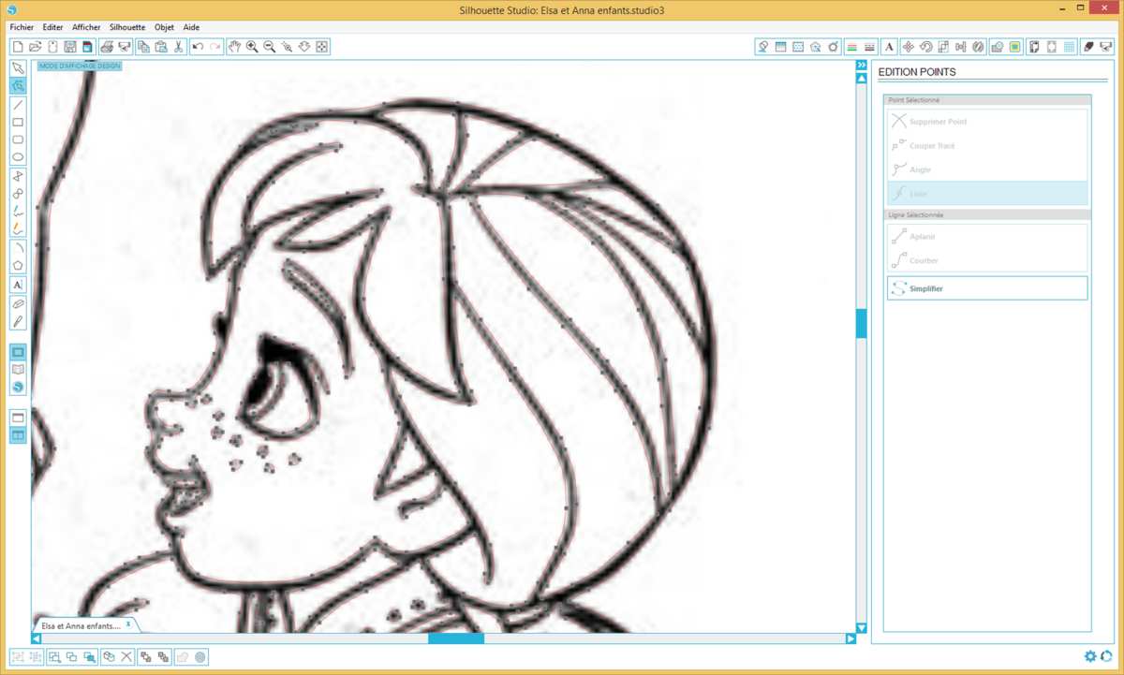
Task: Switch to the Elsa et Anna enfants tab
Action: [x=81, y=624]
